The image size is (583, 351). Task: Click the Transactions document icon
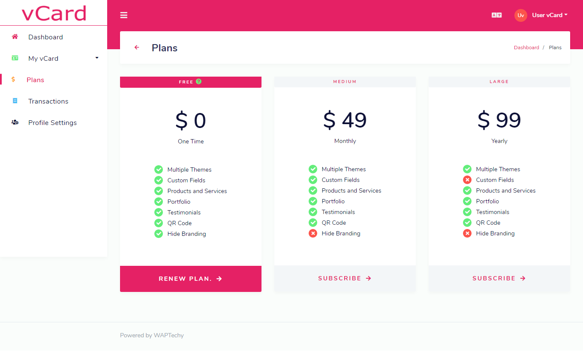[x=15, y=101]
